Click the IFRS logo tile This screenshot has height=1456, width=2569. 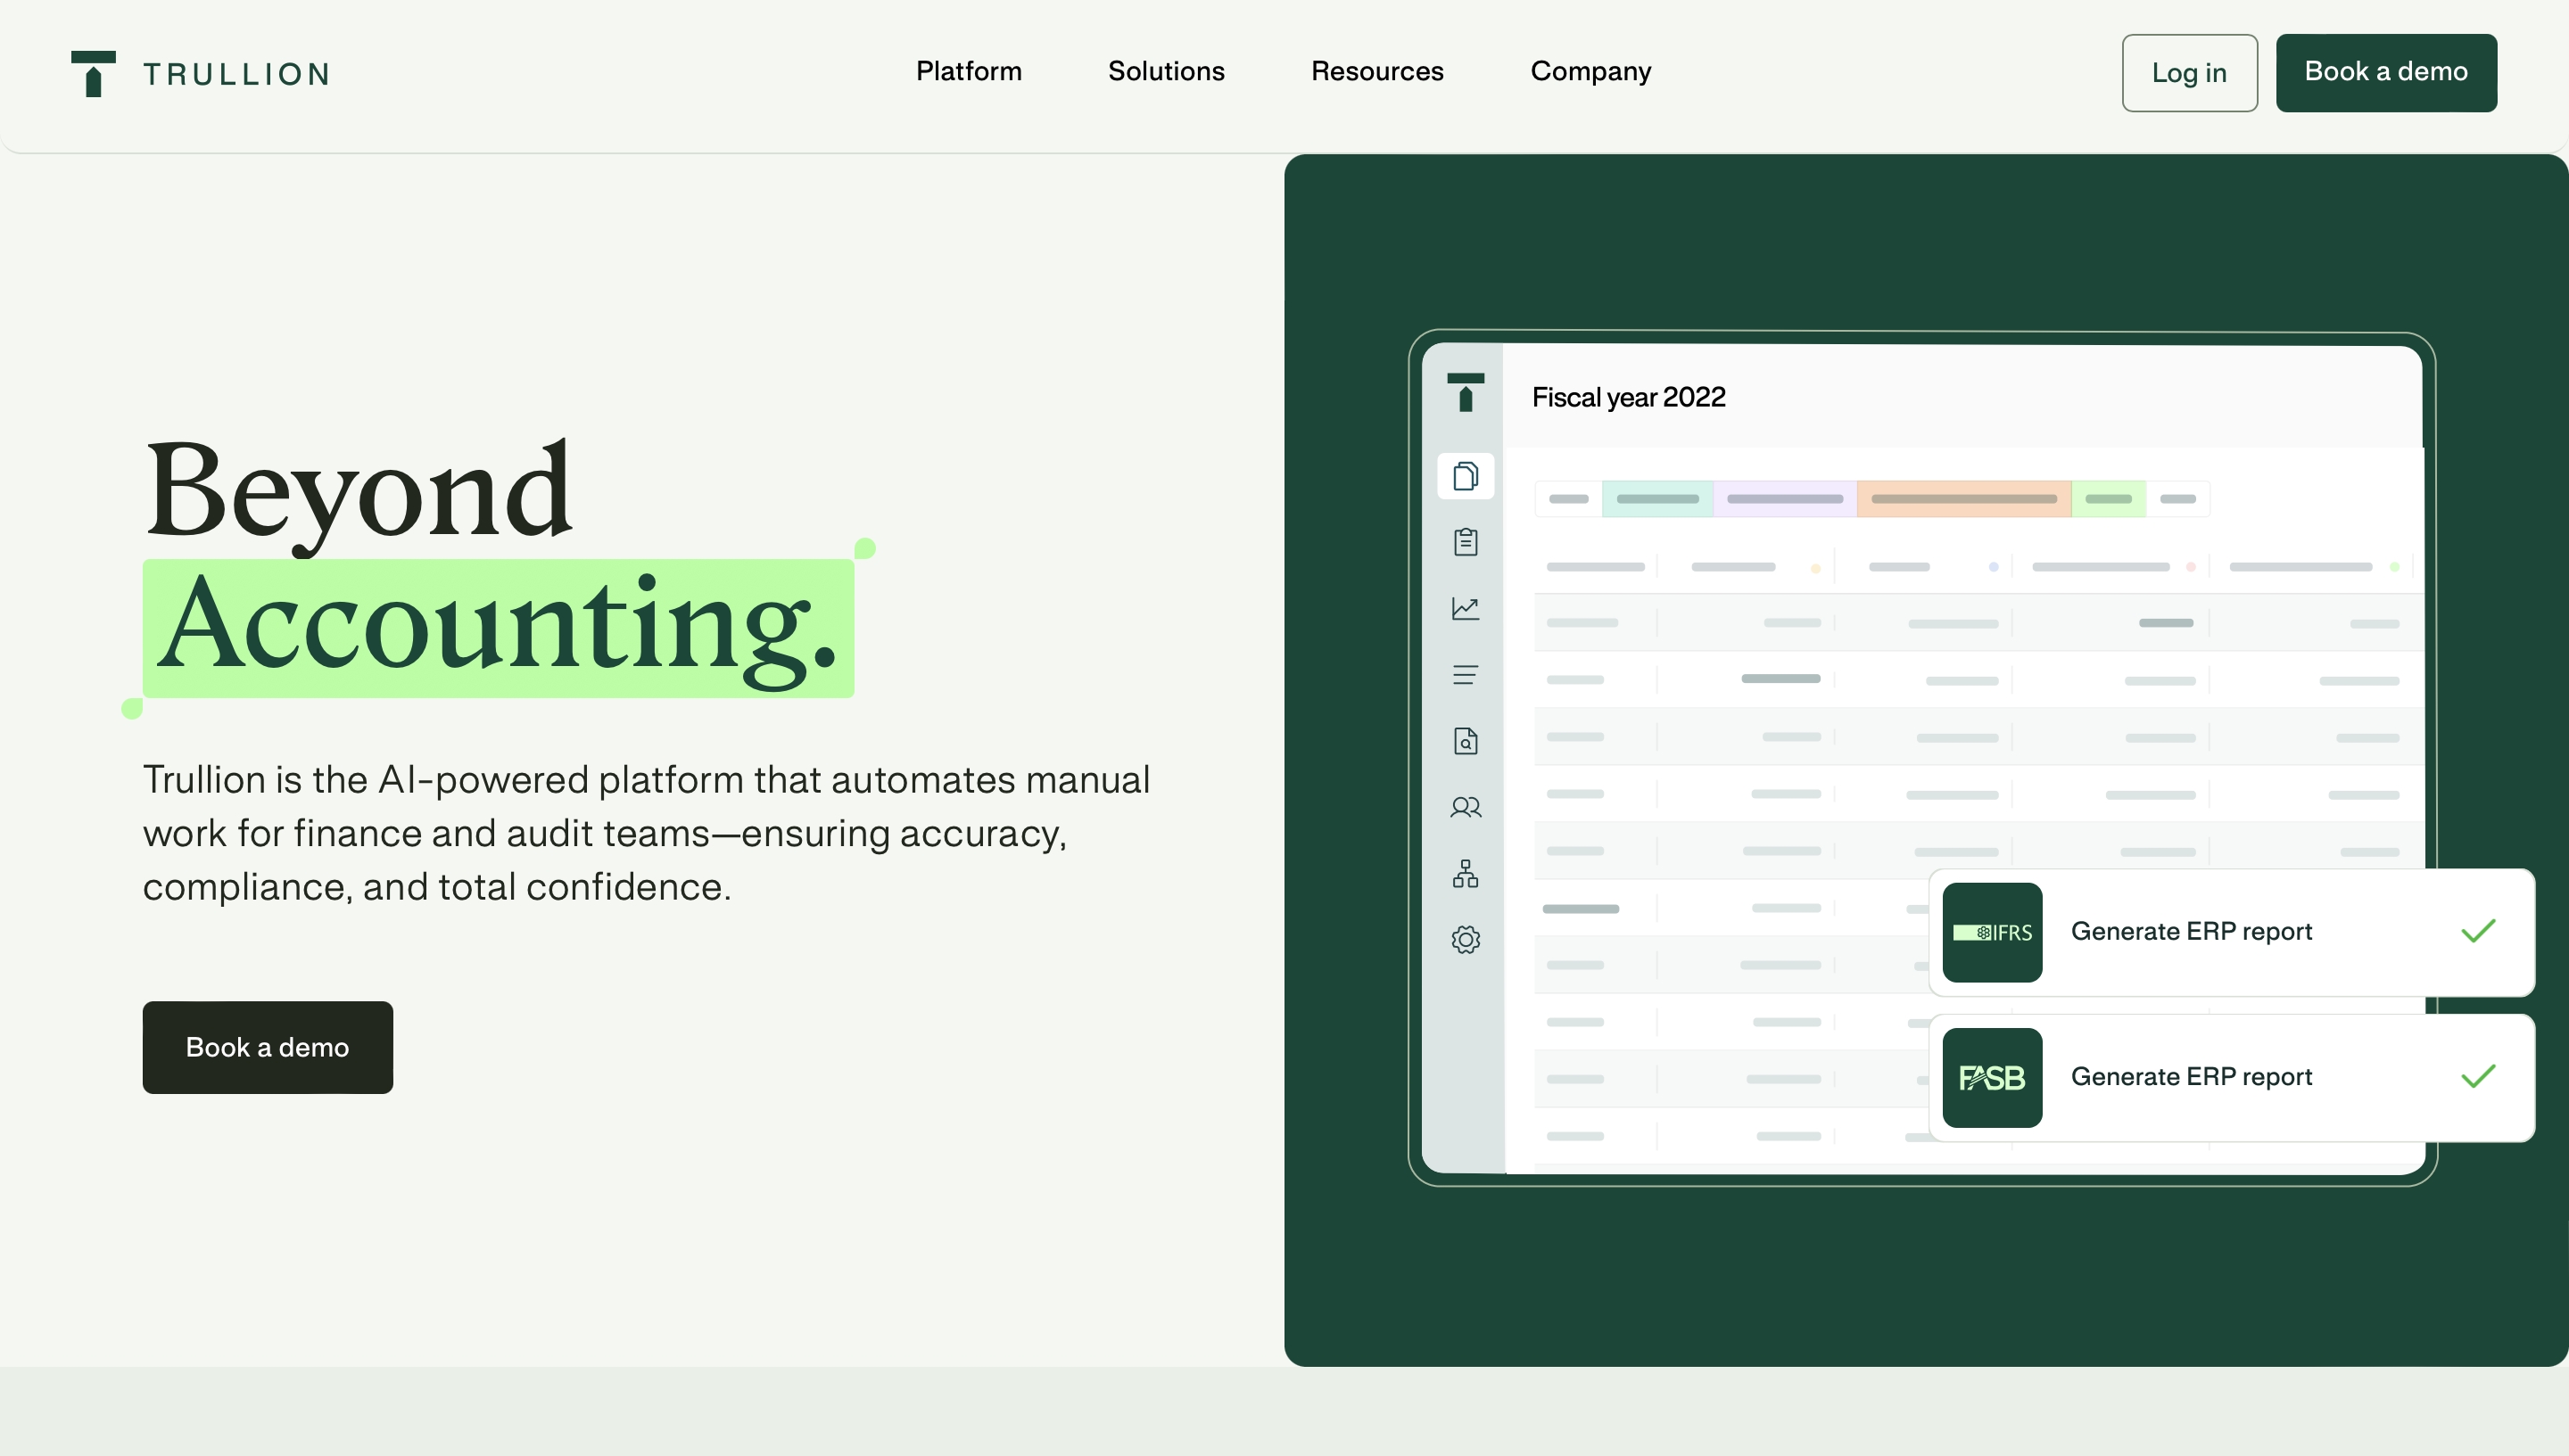(1992, 932)
